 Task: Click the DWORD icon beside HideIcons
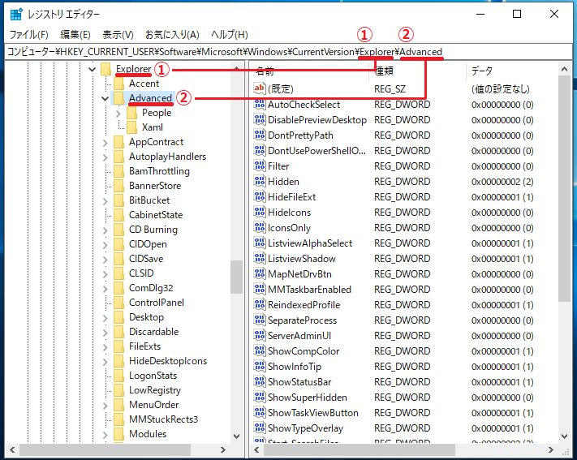(x=260, y=213)
